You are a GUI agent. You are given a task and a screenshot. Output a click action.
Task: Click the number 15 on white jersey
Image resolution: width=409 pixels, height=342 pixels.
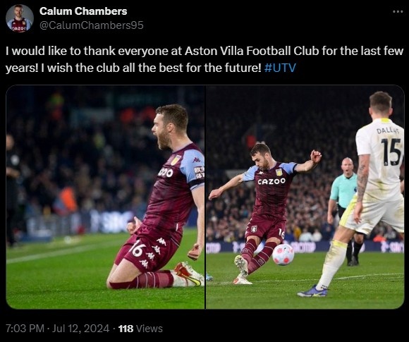391,152
